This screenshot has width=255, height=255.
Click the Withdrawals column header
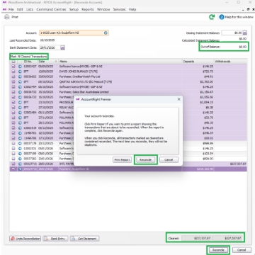click(230, 62)
